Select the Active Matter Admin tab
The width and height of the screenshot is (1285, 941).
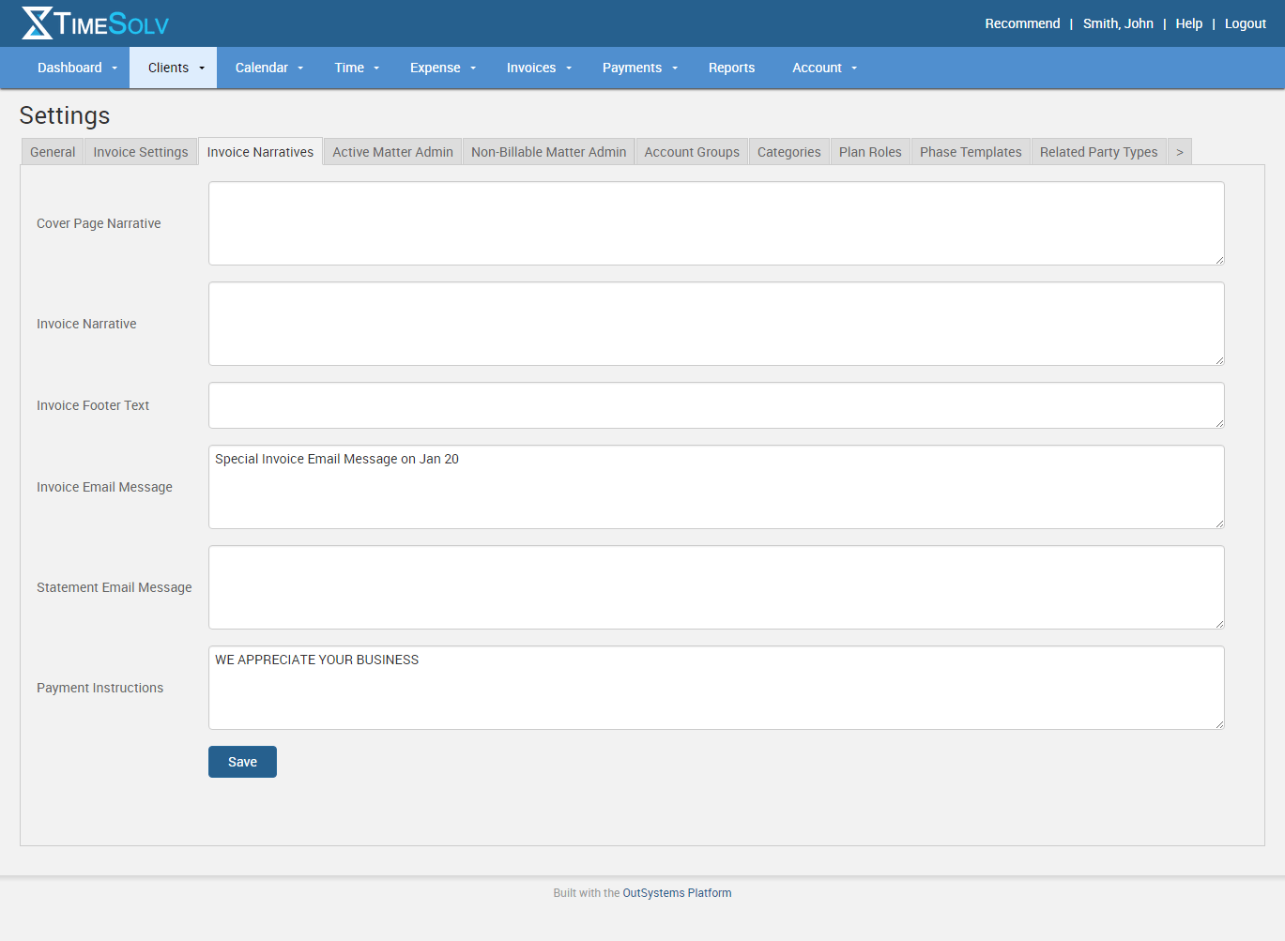391,151
